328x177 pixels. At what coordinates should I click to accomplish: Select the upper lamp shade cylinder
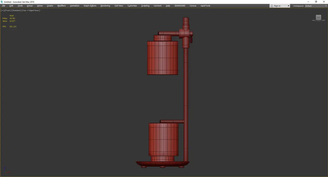pyautogui.click(x=163, y=58)
